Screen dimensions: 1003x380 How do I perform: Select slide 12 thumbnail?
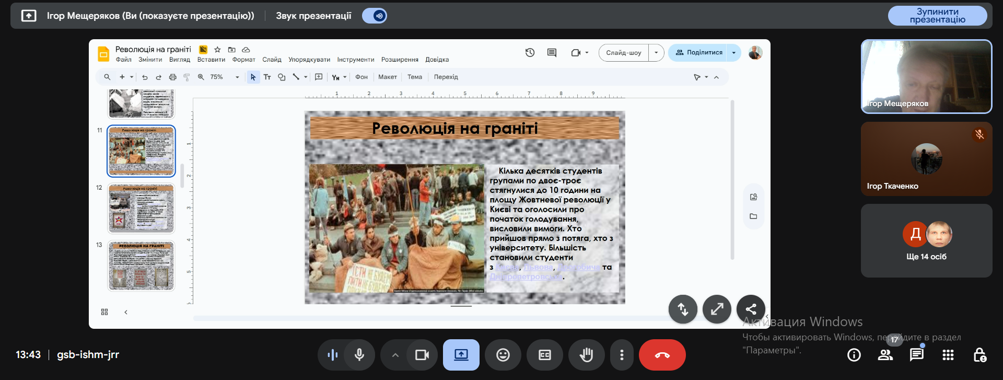point(141,208)
